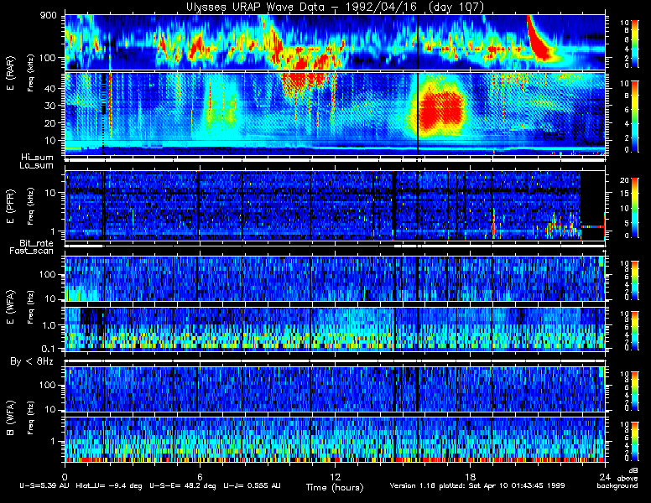Click the 'Freq (Hz)' label beside the B (WFA) panels
Screen dimensions: 651x503
click(x=30, y=417)
